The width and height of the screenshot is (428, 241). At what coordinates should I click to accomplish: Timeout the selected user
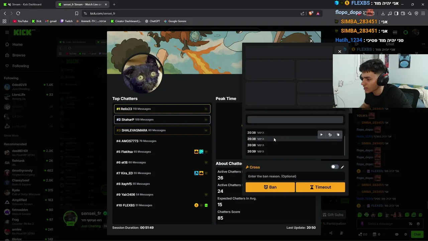pos(320,187)
